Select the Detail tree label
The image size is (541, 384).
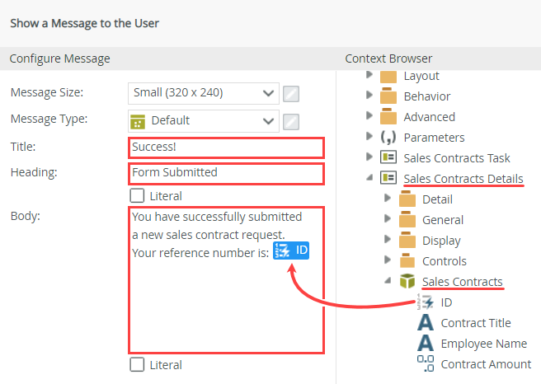tap(437, 199)
